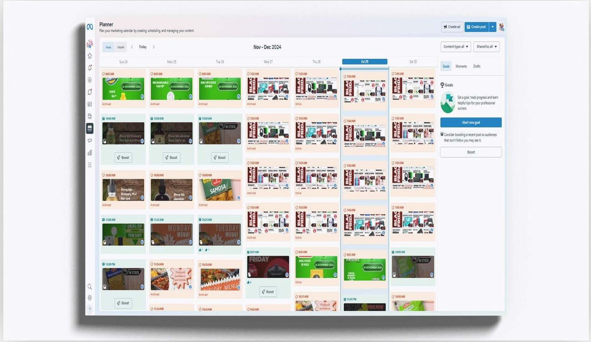
Task: Switch to the Moments tab
Action: 461,66
